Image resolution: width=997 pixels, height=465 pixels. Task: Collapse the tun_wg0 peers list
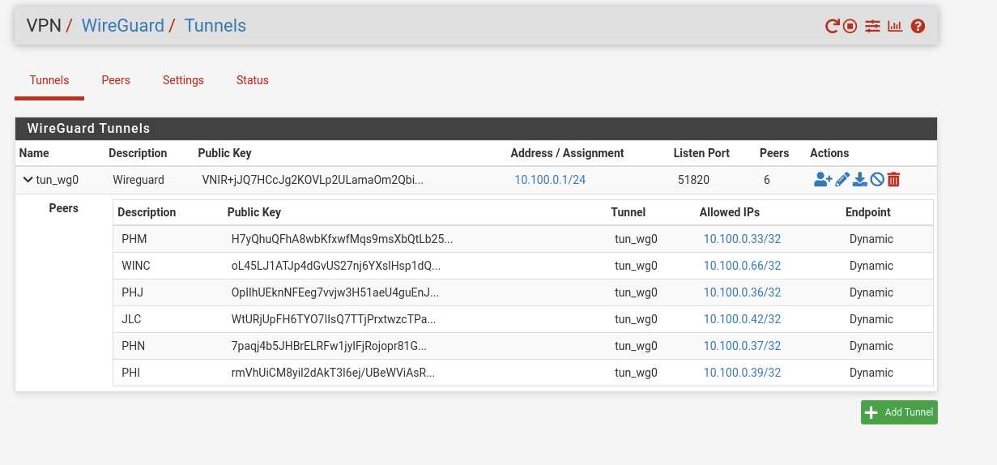tap(28, 180)
